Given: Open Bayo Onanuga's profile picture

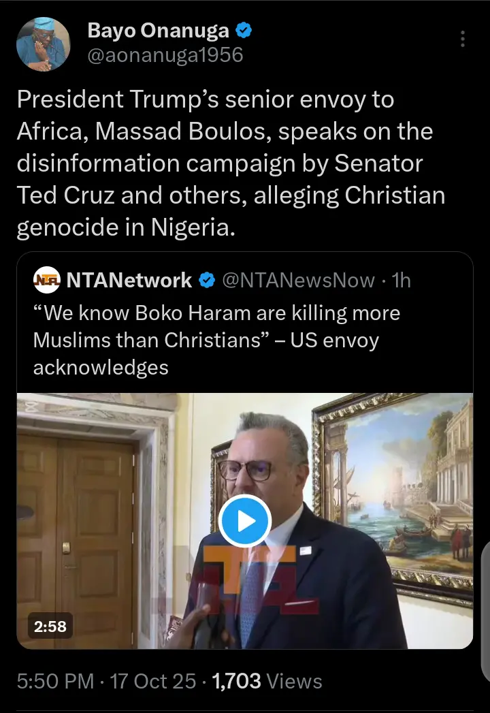Looking at the screenshot, I should click(x=43, y=44).
